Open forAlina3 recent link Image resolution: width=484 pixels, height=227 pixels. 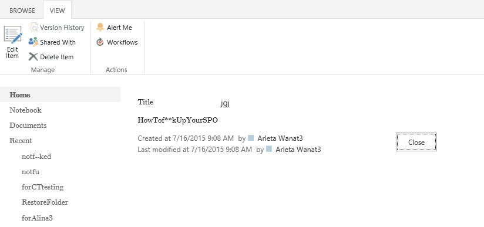[37, 218]
